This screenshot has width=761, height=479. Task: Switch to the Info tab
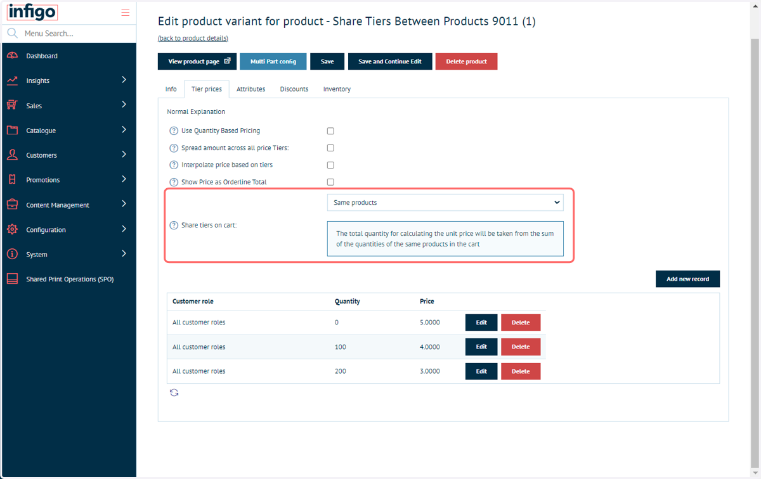(171, 89)
